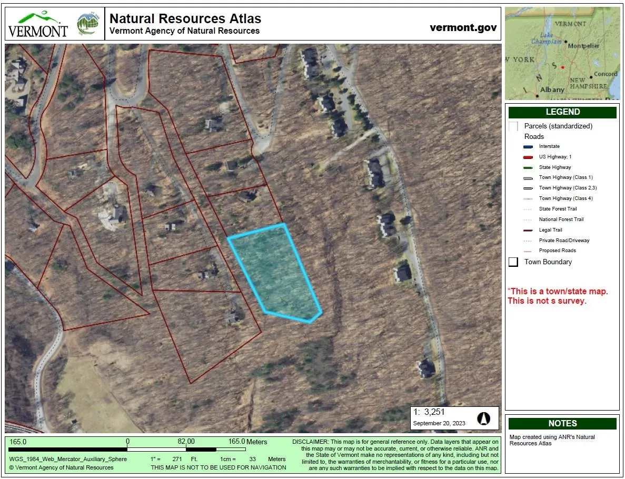Click the US Highway red legend symbol
The width and height of the screenshot is (625, 479).
[x=528, y=157]
